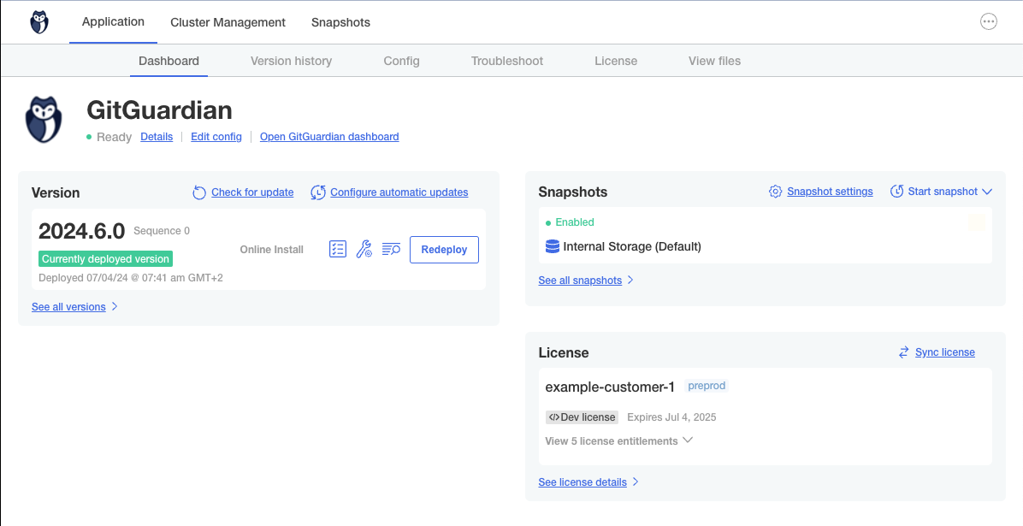Open See license details link
1023x526 pixels.
[x=582, y=482]
